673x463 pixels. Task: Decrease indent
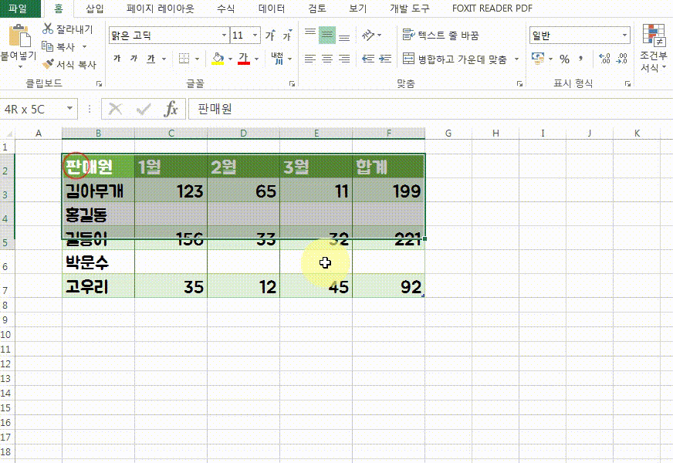coord(368,59)
